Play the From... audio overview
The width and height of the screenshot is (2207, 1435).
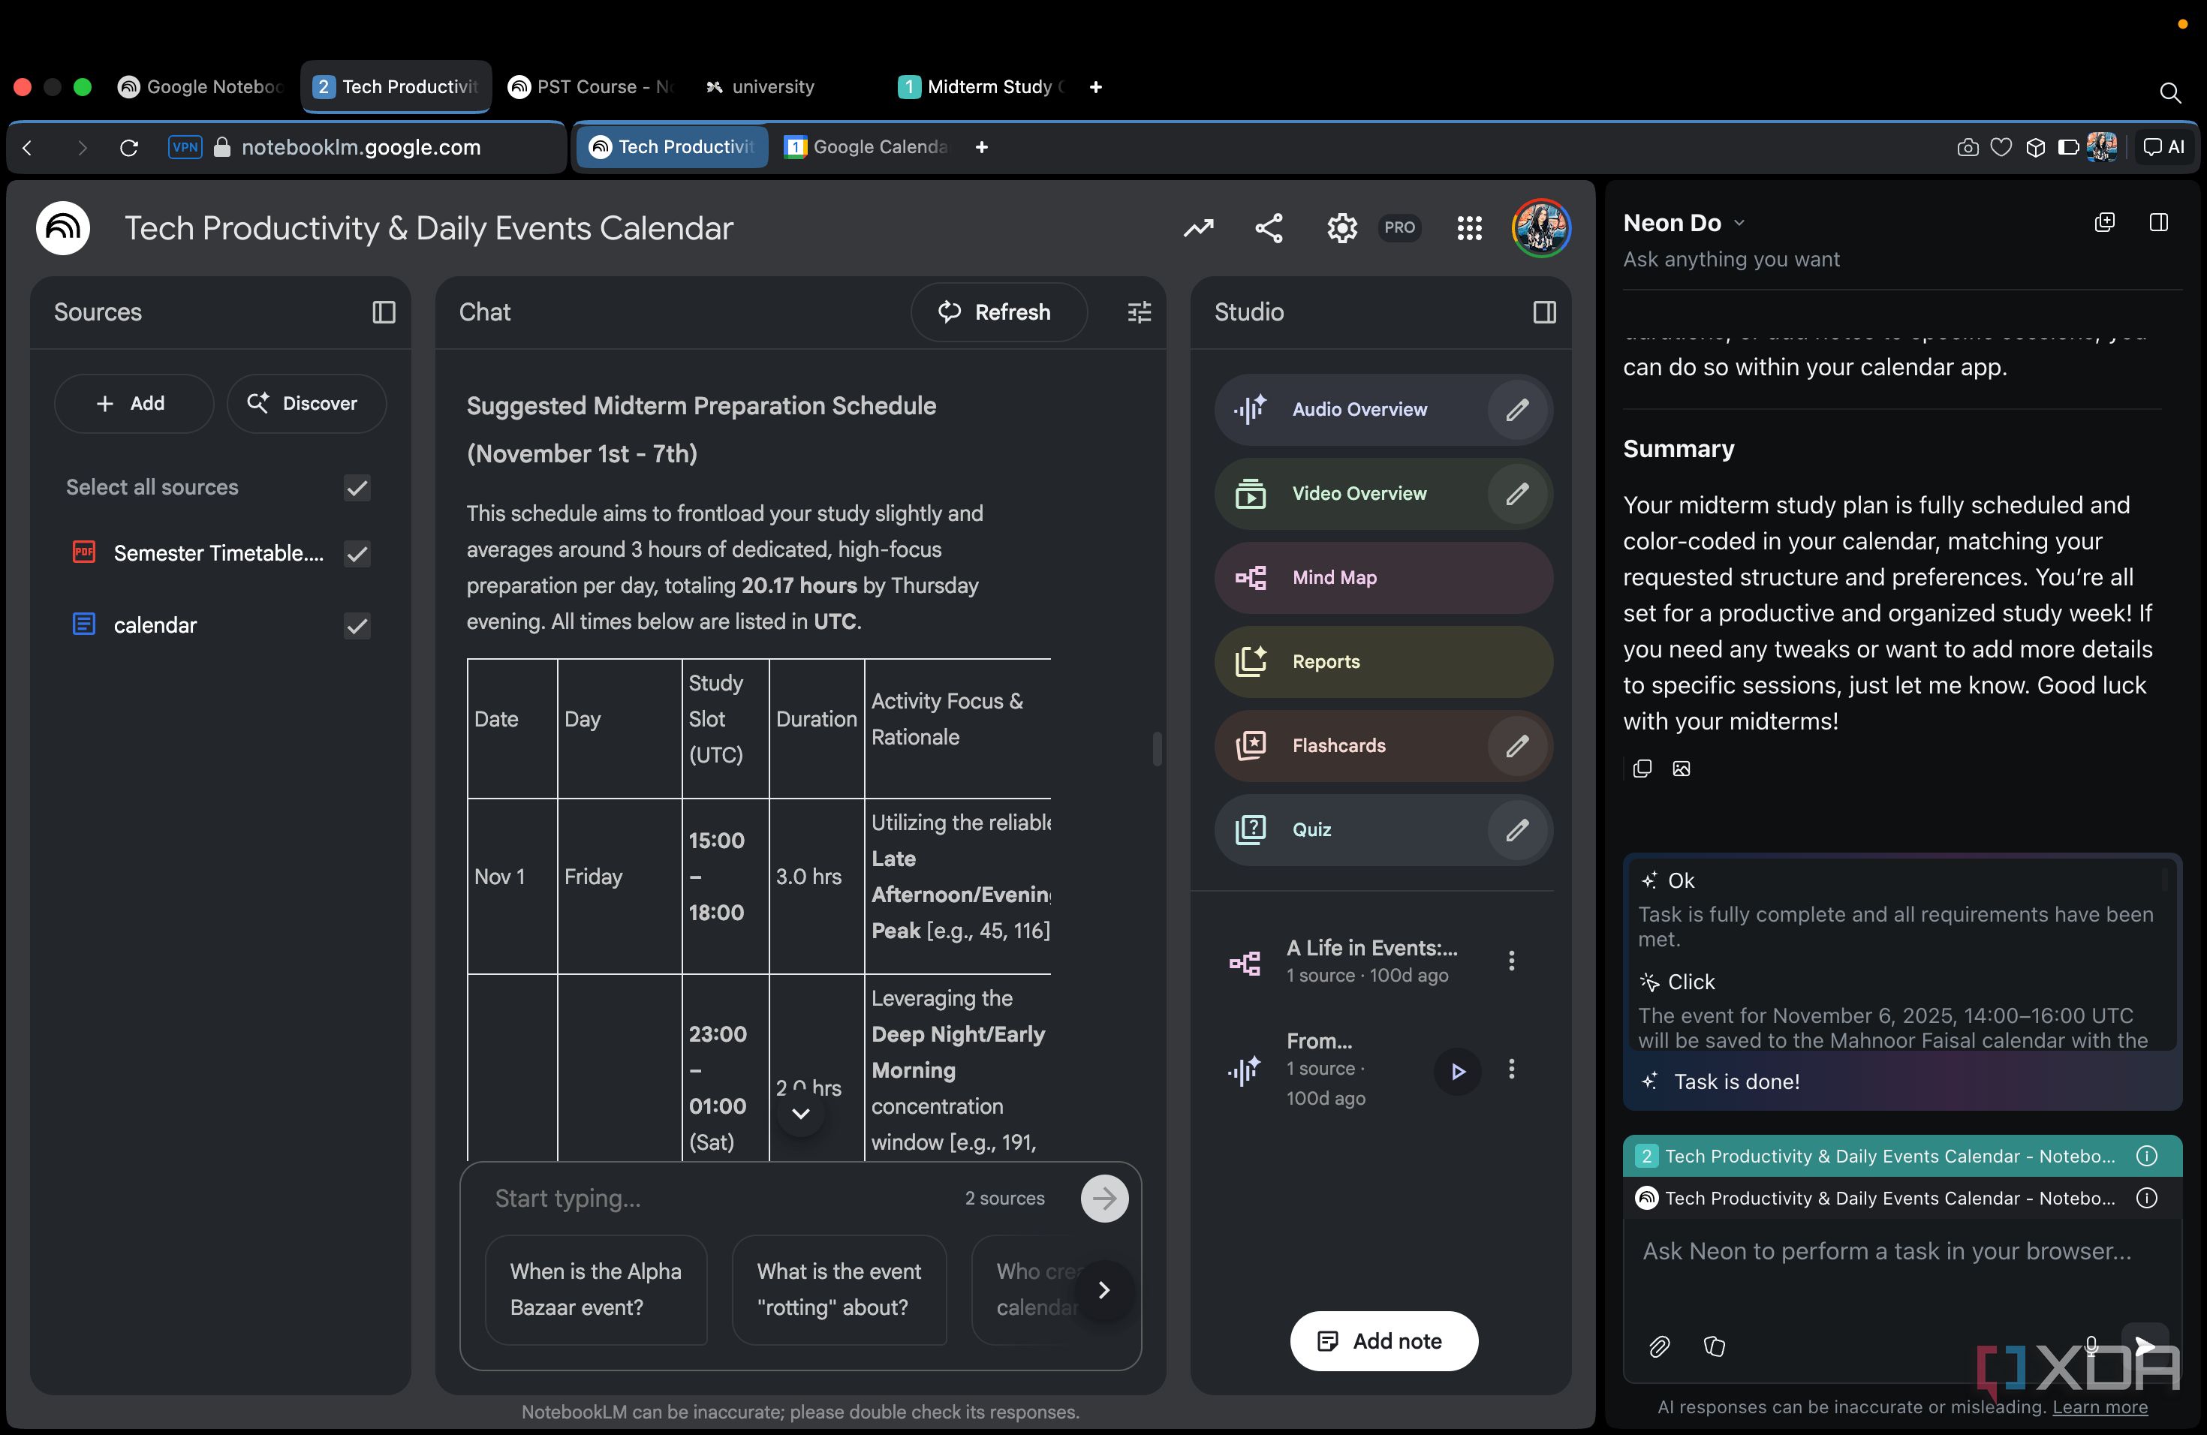coord(1458,1071)
